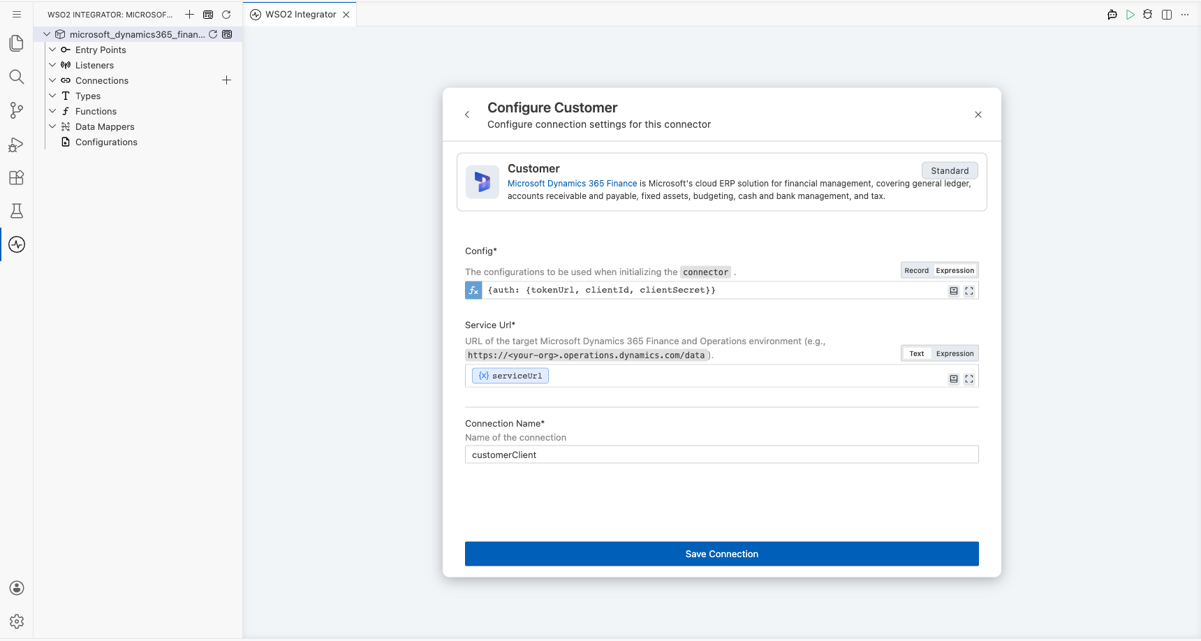Close the WSO2 Integrator tab
Screen dimensions: 1201x641
pos(346,15)
